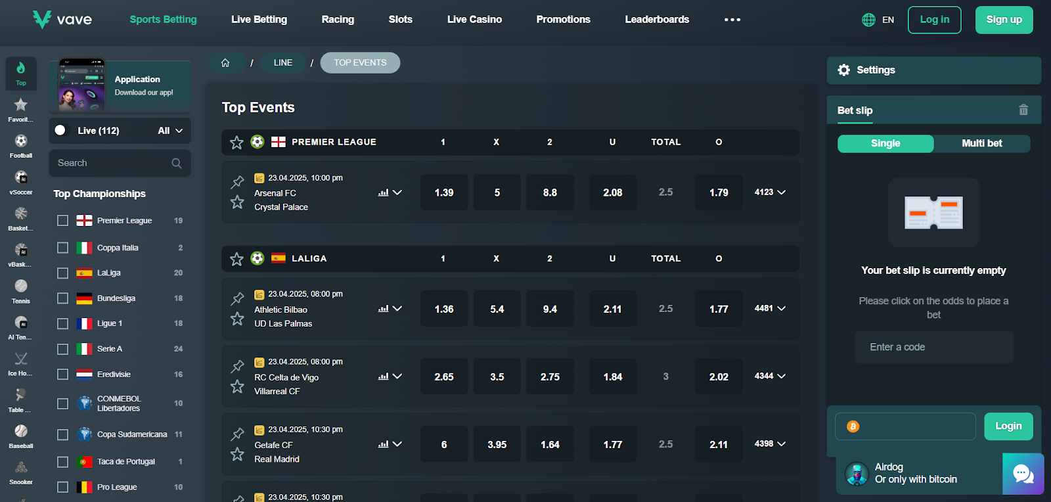Pin the Arsenal FC match
The height and width of the screenshot is (502, 1051).
coord(237,182)
